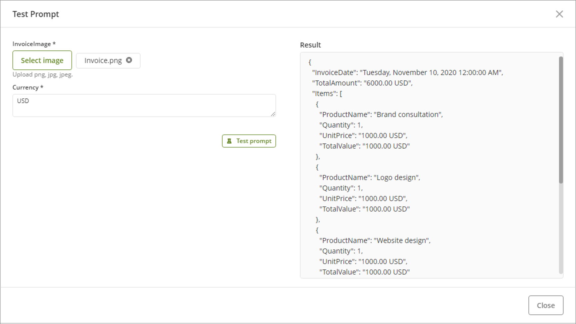Click the Currency field label
The image size is (576, 324).
26,87
